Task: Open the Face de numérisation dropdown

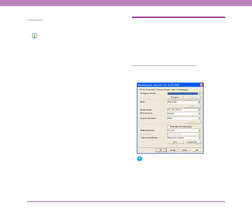Action: (x=184, y=118)
